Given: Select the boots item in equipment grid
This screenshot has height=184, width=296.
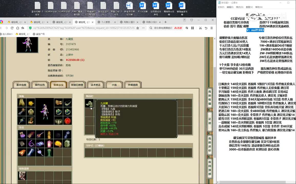Looking at the screenshot, I should [31, 121].
